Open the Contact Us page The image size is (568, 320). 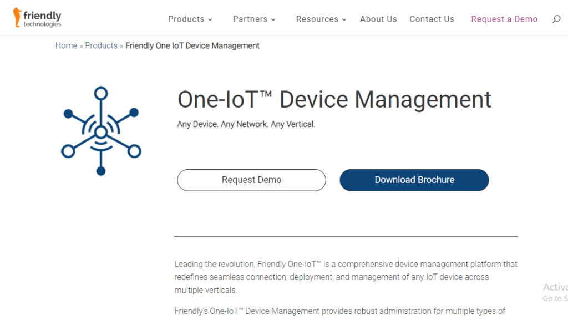[x=432, y=19]
